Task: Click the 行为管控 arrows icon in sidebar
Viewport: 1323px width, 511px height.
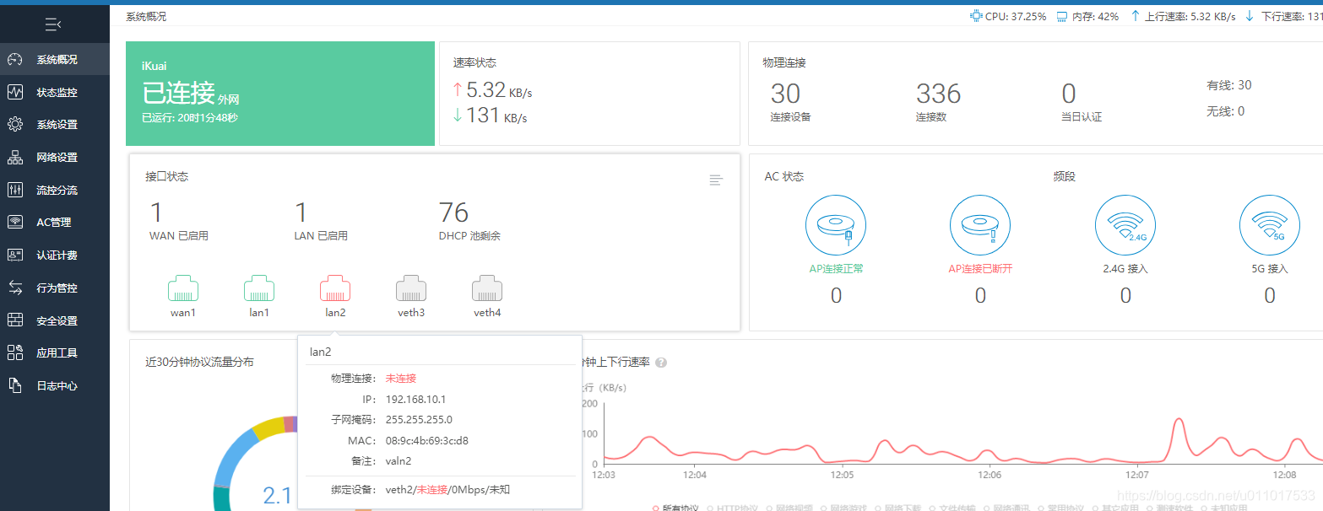Action: [x=14, y=288]
